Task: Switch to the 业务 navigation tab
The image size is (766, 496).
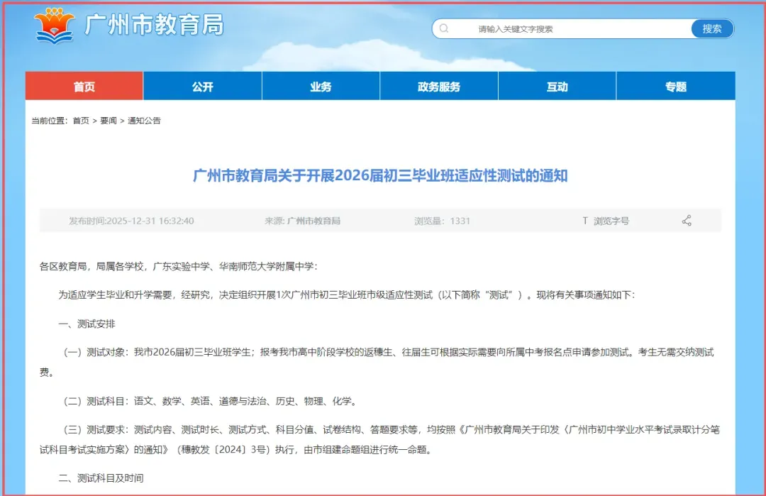Action: click(321, 85)
